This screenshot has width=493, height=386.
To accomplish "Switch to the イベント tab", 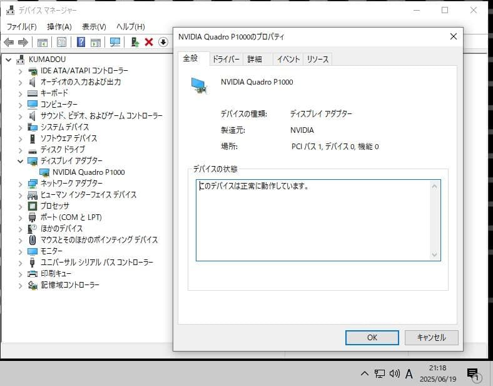I will tap(288, 59).
